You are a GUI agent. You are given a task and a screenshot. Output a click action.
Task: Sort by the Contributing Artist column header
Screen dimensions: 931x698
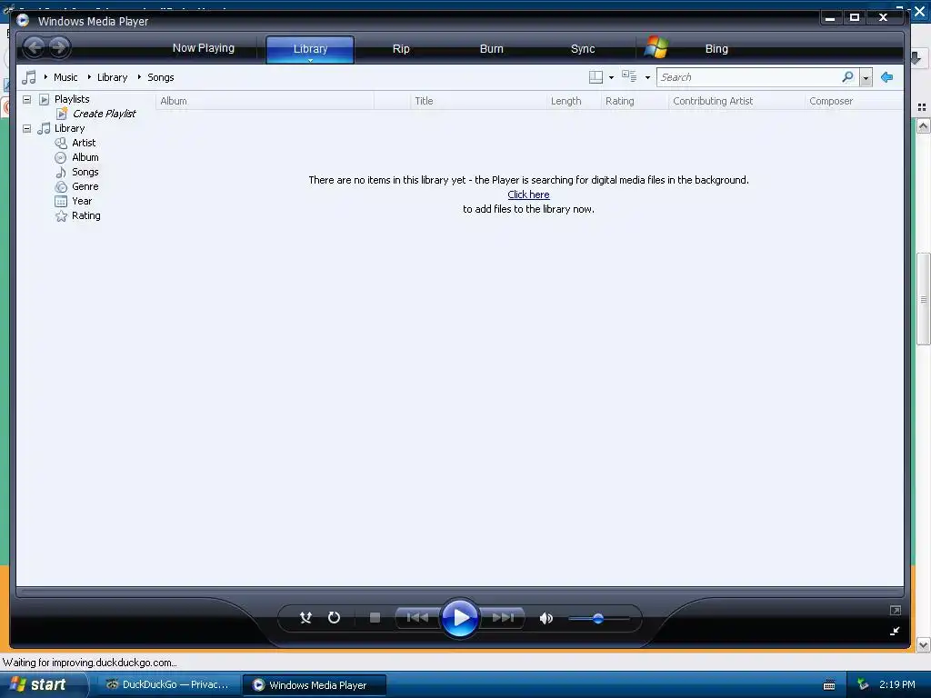[736, 101]
